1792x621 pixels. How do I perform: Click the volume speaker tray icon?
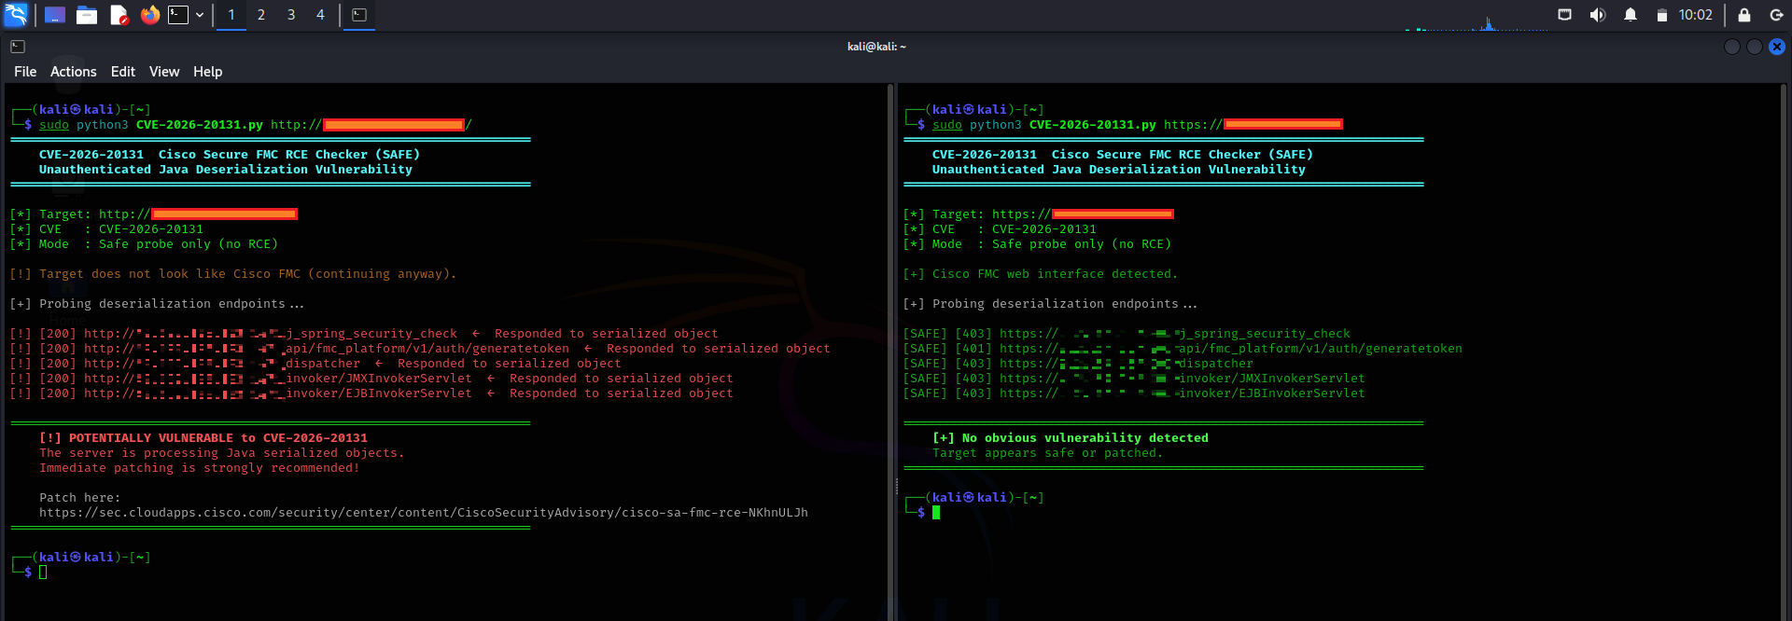pyautogui.click(x=1598, y=15)
